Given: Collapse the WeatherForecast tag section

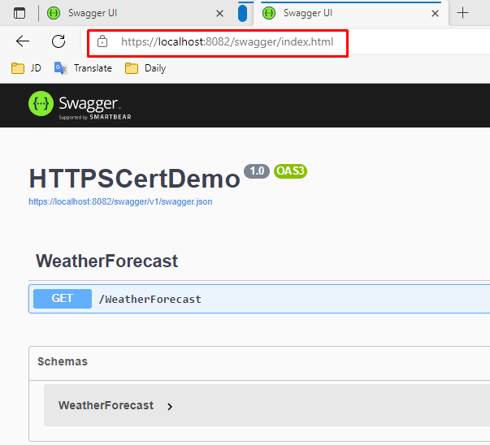Looking at the screenshot, I should (x=106, y=261).
